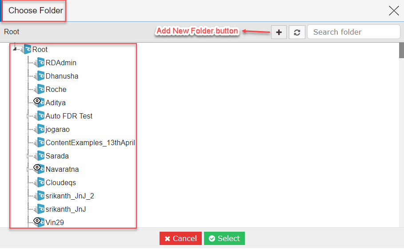Click the Search folder input field
This screenshot has width=404, height=249.
coord(353,32)
